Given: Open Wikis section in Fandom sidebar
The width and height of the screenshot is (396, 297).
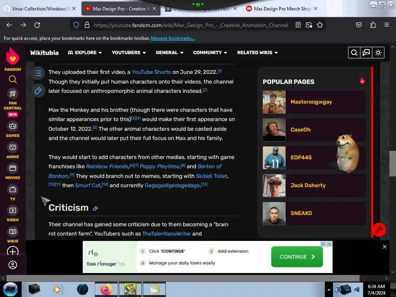Looking at the screenshot, I should point(13,236).
